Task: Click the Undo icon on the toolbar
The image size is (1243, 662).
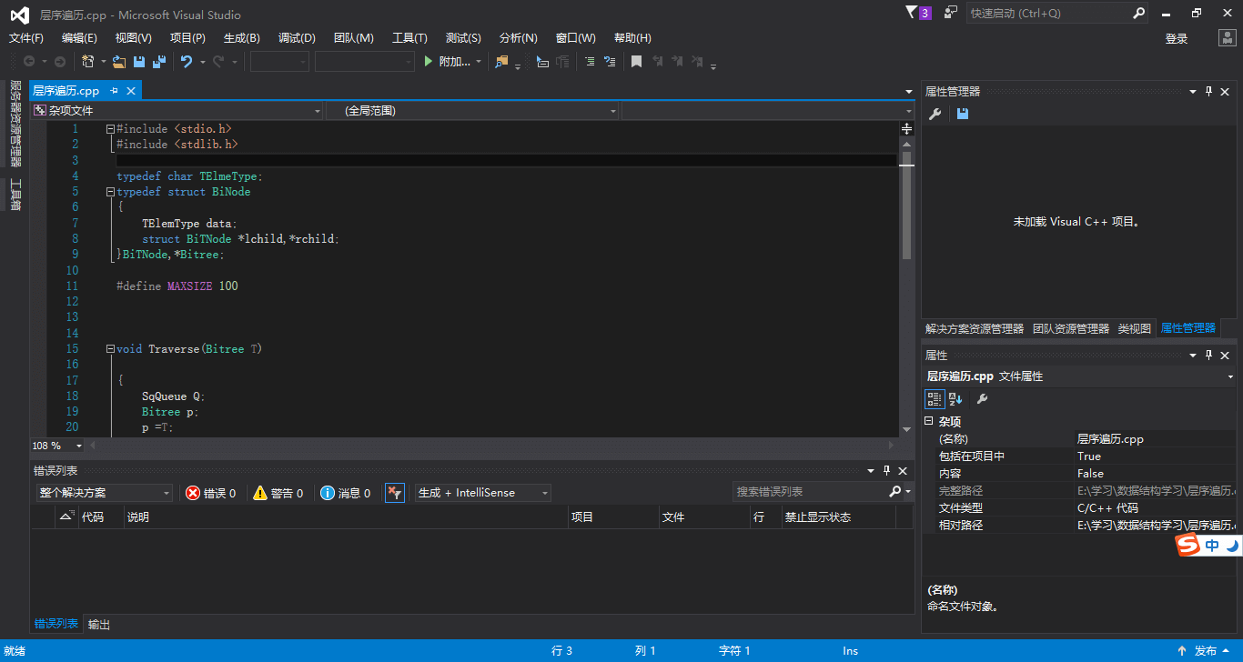Action: pyautogui.click(x=186, y=61)
